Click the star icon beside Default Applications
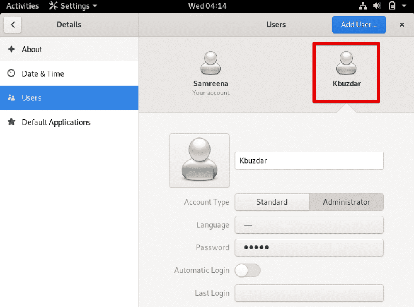Viewport: 414px width, 307px height. [x=11, y=122]
